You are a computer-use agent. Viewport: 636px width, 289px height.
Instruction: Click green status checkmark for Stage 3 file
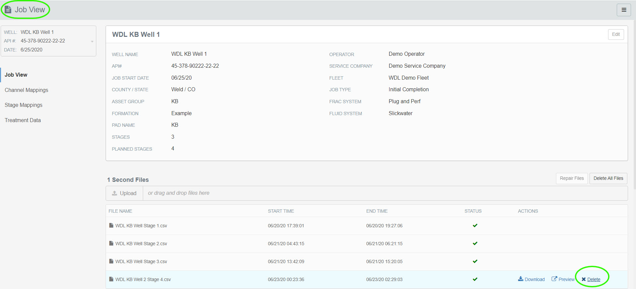tap(475, 261)
